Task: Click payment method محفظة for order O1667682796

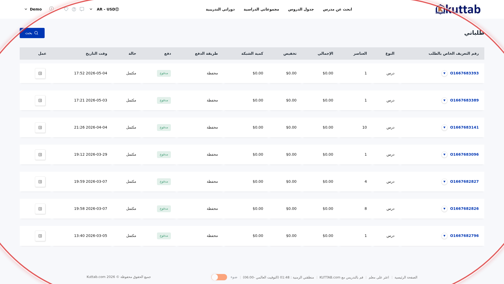Action: click(212, 236)
